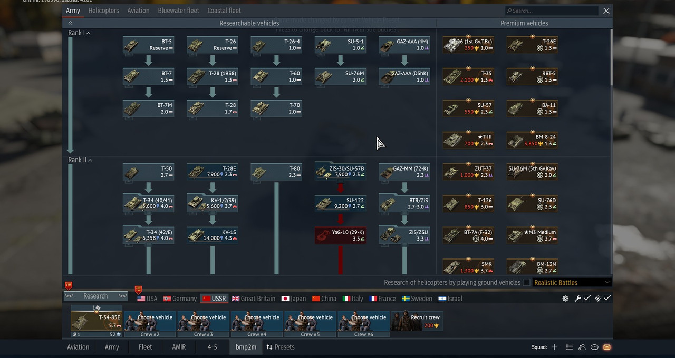675x358 pixels.
Task: Pick the T-26-4 vehicle card
Action: [276, 45]
